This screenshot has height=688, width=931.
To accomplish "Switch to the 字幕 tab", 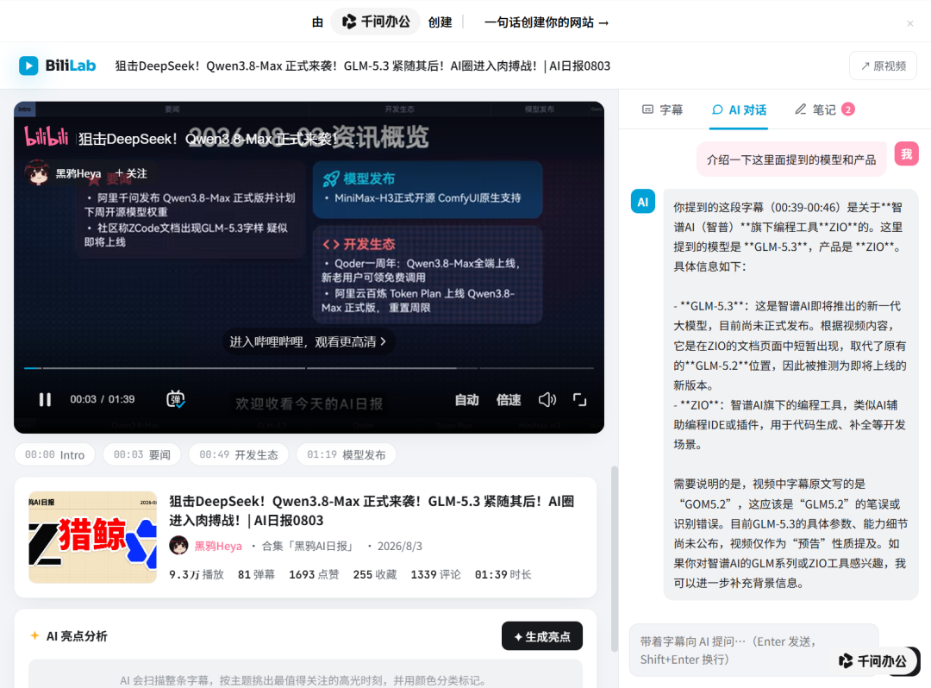I will [x=663, y=109].
